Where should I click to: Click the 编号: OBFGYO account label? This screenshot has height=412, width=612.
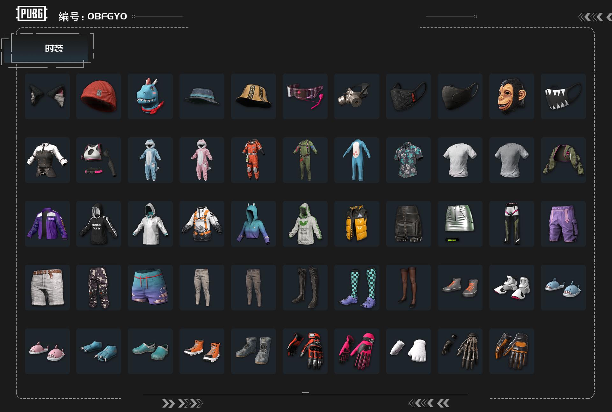93,17
